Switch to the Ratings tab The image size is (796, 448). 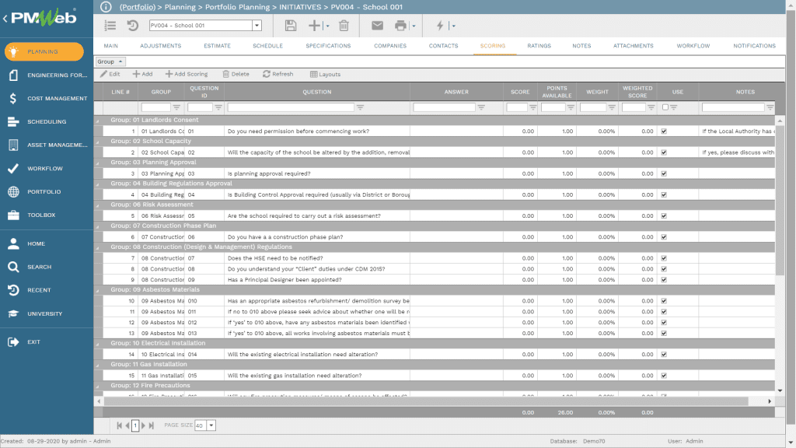click(x=539, y=46)
